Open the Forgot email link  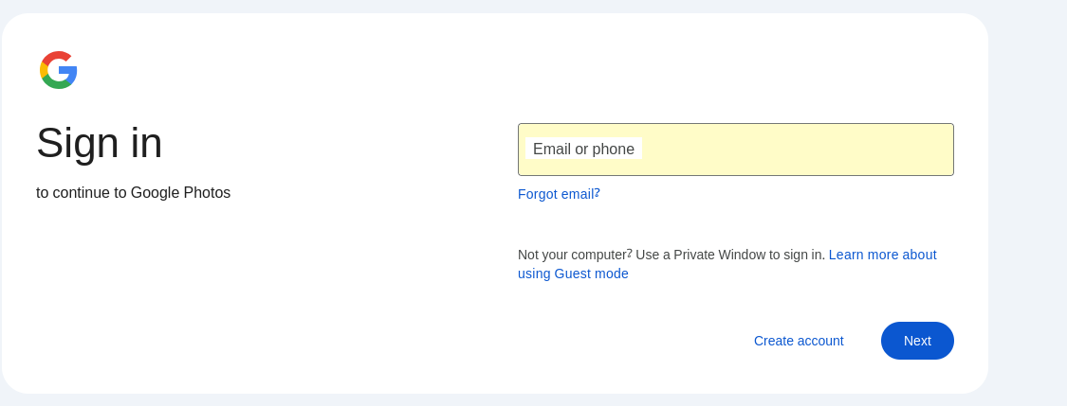[x=559, y=194]
